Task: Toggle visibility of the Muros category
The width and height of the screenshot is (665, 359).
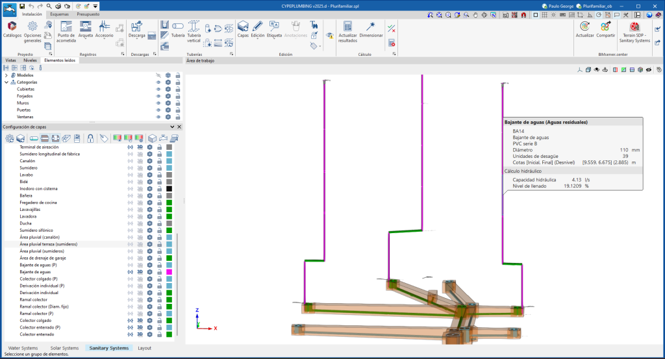Action: coord(158,103)
